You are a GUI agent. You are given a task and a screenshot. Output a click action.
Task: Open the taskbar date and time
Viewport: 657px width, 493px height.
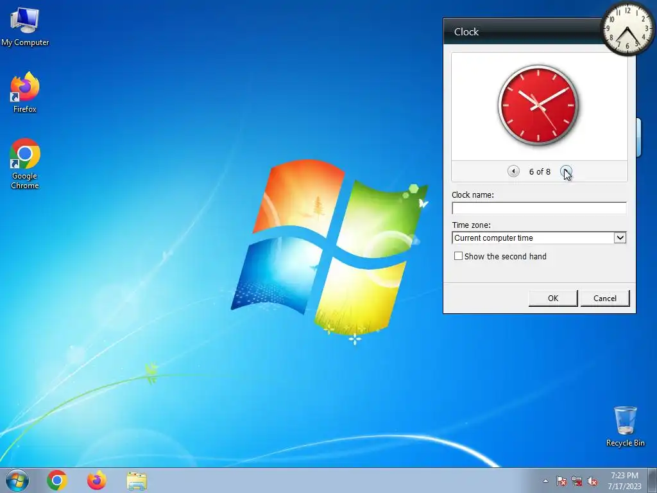[624, 480]
